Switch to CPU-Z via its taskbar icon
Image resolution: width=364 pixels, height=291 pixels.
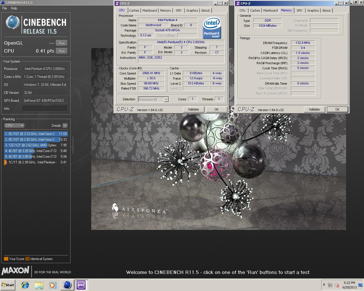81,285
